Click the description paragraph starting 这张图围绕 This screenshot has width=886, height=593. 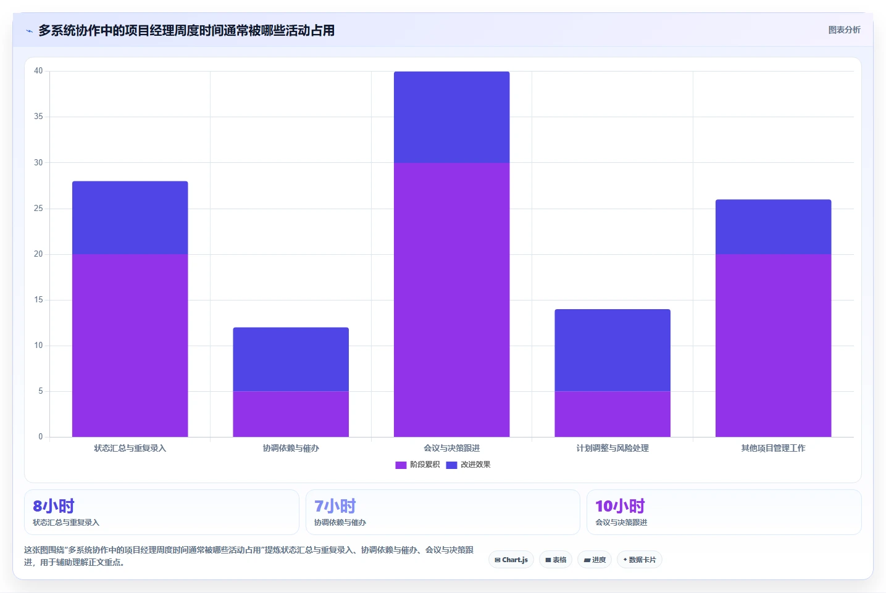249,556
